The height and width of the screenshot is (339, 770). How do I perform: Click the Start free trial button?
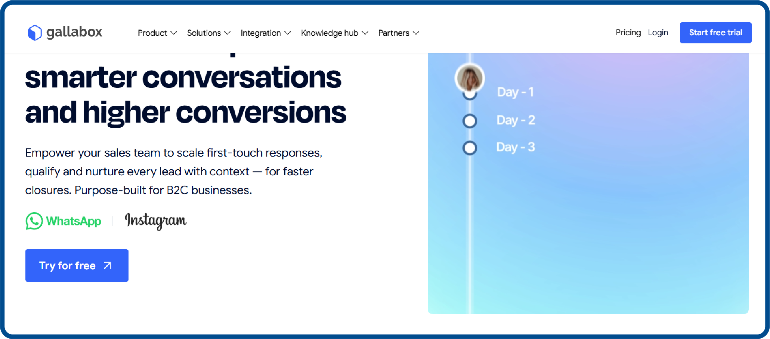(715, 33)
